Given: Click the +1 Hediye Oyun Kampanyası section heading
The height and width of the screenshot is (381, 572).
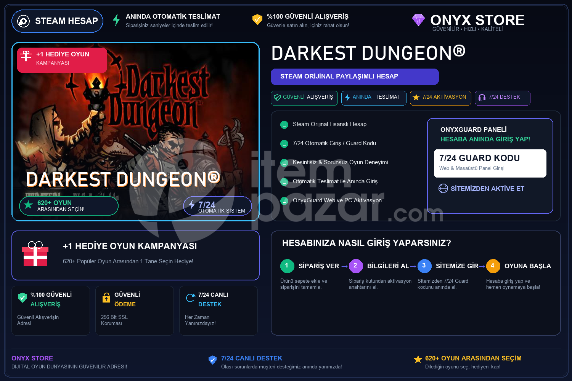Looking at the screenshot, I should pos(130,246).
